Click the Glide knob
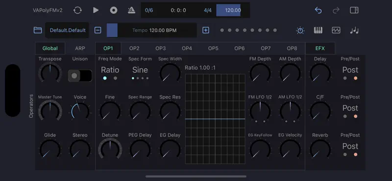The height and width of the screenshot is (181, 392). point(50,149)
